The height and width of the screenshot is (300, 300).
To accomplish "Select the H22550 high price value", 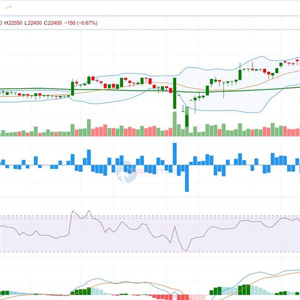I will click(13, 23).
